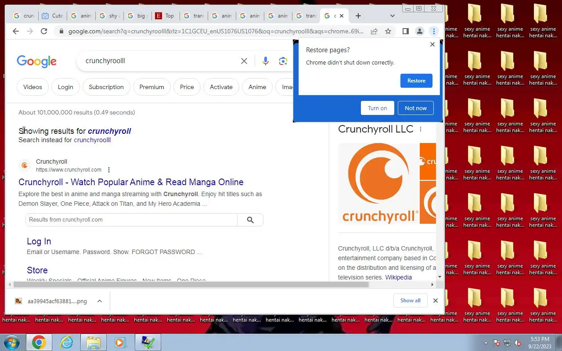562x351 pixels.
Task: Open the Log In sitelink
Action: click(x=39, y=241)
